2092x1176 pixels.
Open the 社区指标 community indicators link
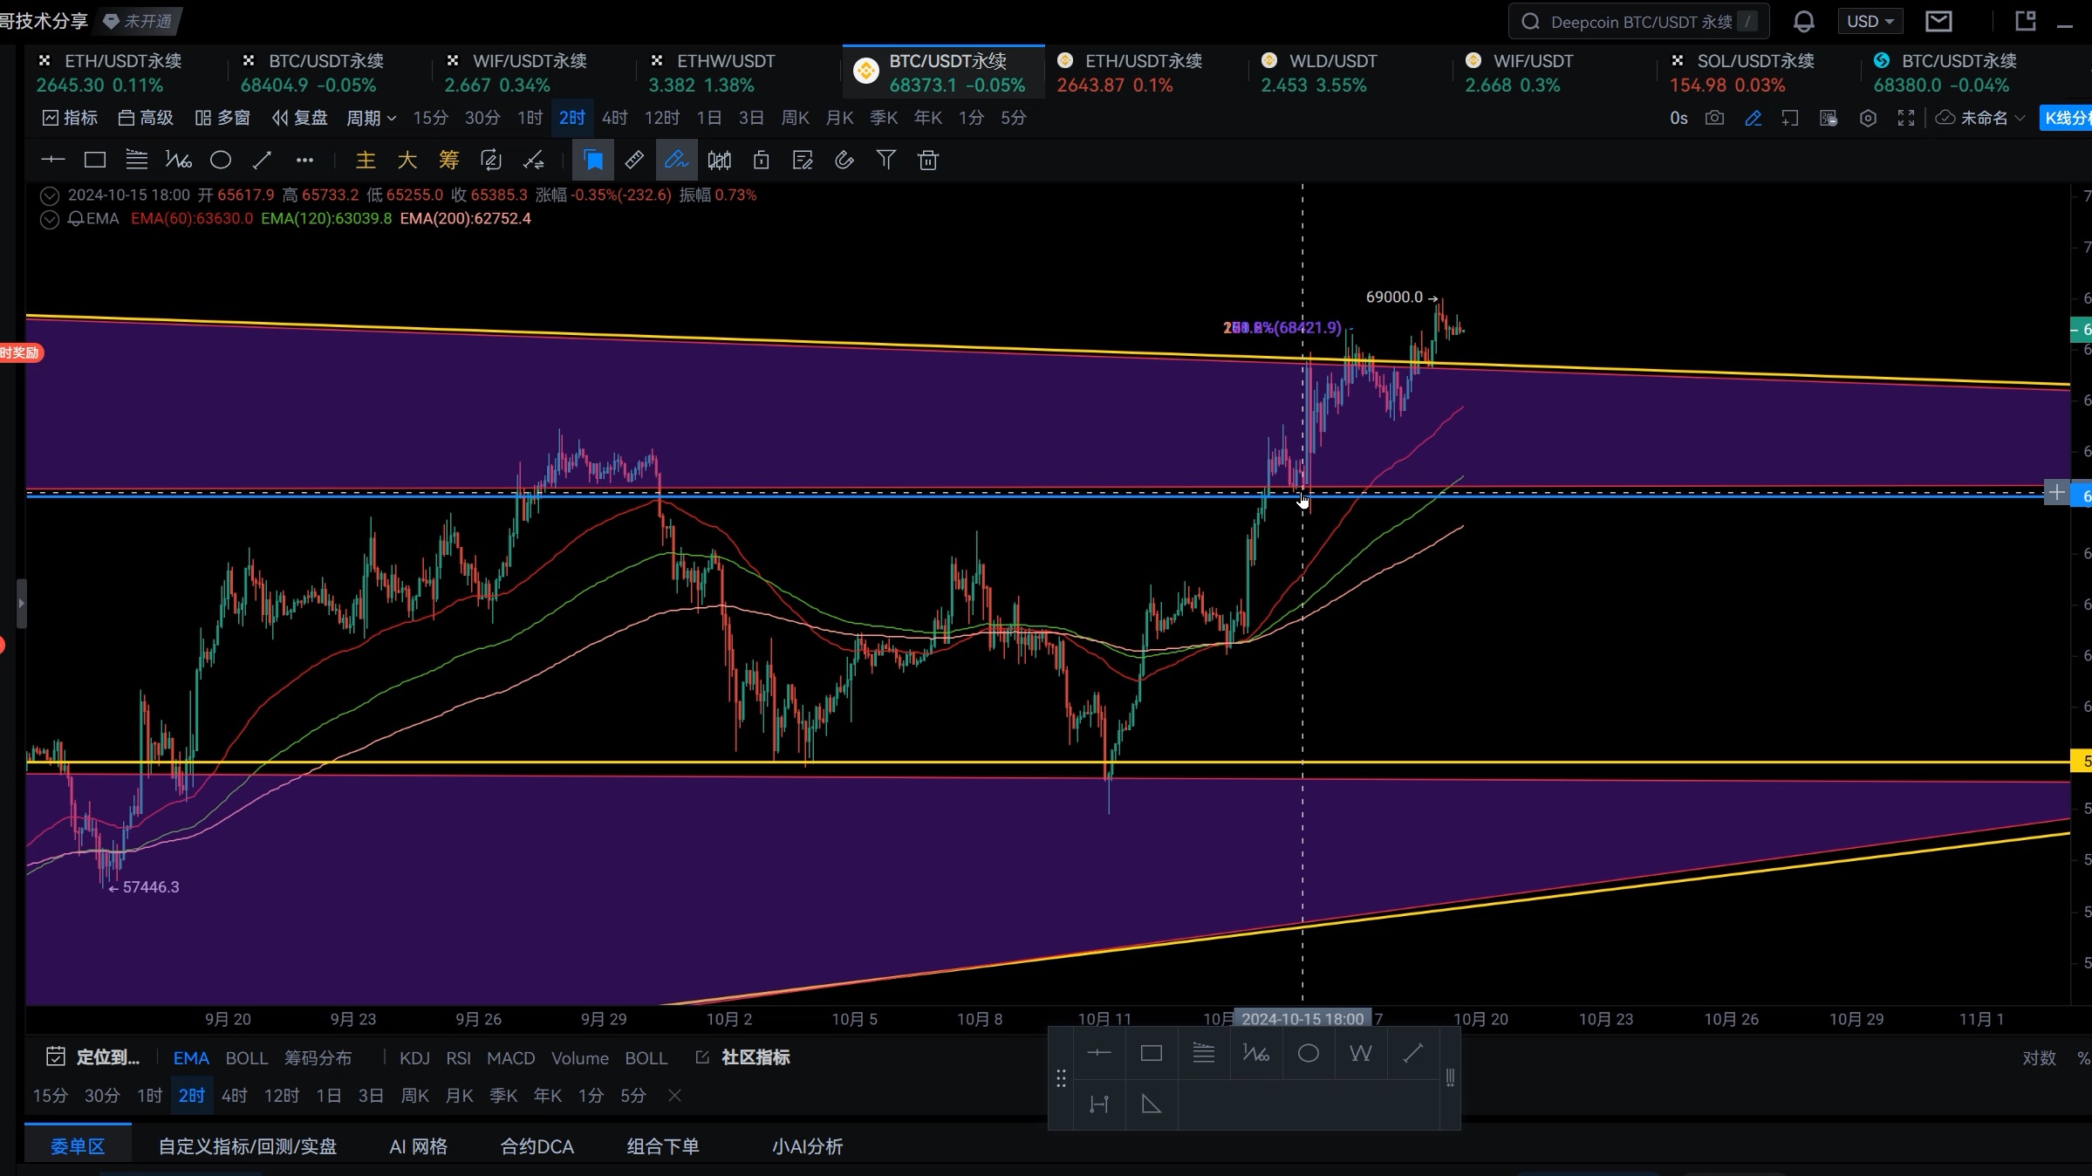point(743,1058)
